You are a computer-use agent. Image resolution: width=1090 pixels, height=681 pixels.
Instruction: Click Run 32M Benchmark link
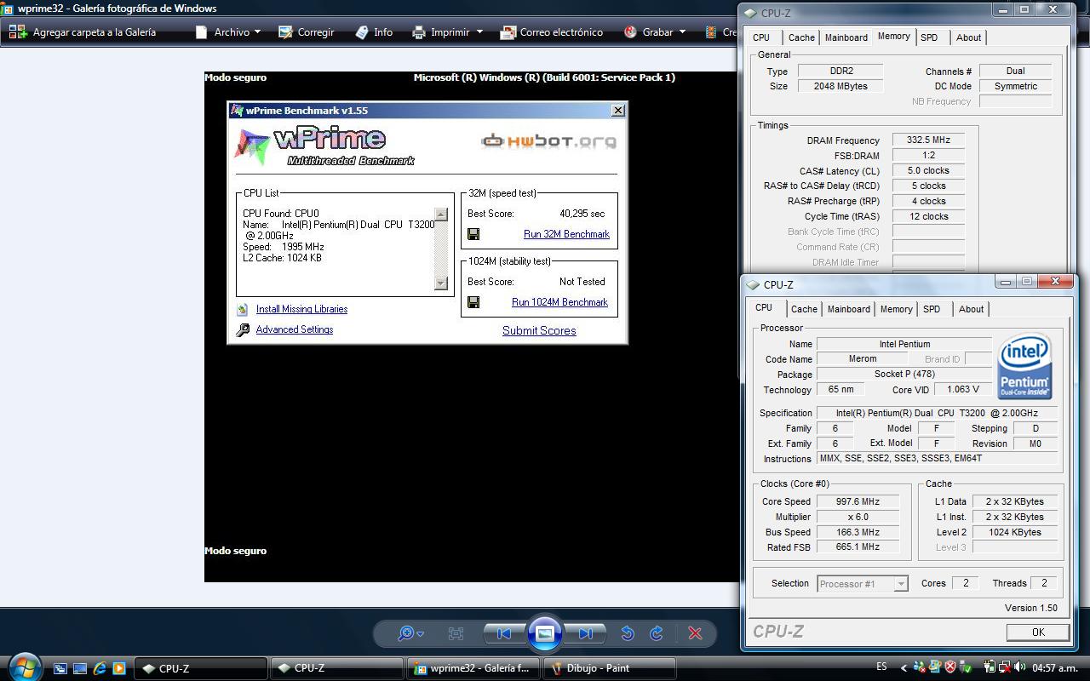click(566, 234)
